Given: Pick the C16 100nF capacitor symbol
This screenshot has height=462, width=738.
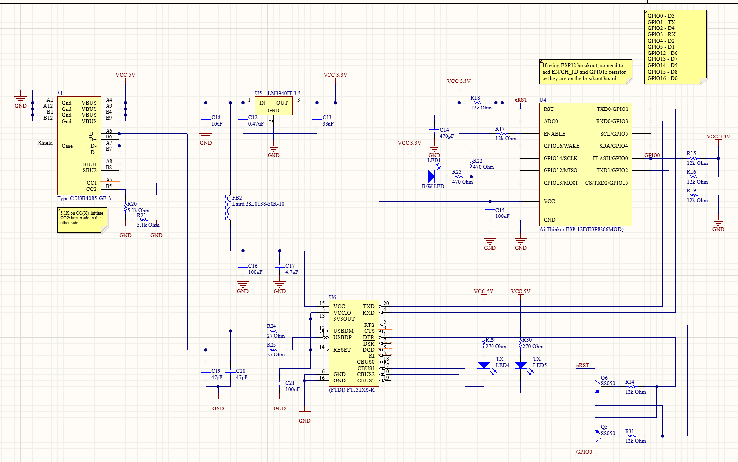Looking at the screenshot, I should click(243, 266).
